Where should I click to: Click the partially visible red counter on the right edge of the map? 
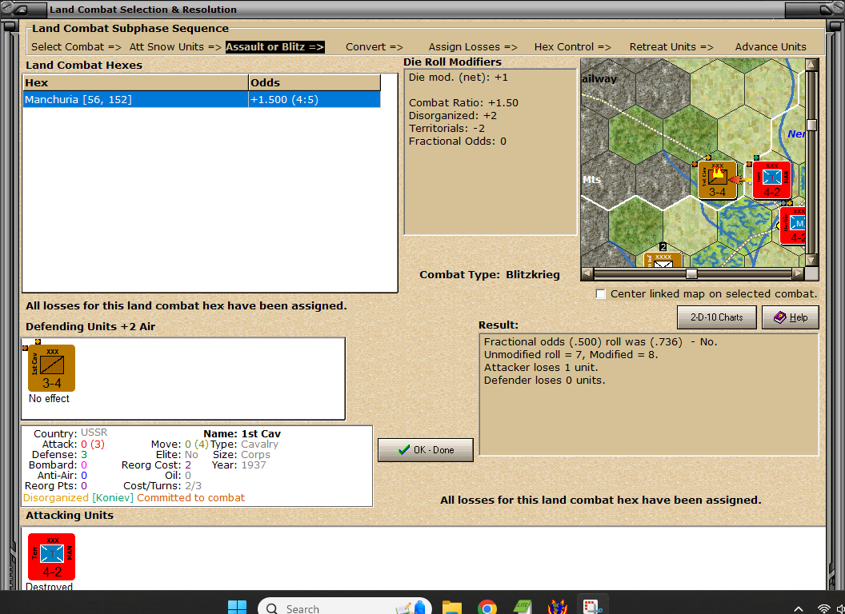pyautogui.click(x=793, y=225)
